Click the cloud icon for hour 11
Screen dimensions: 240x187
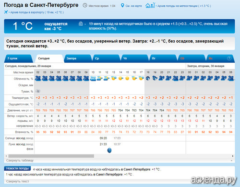[x=100, y=78]
